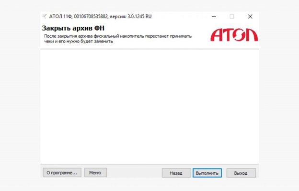Open the Меню button

tap(95, 172)
